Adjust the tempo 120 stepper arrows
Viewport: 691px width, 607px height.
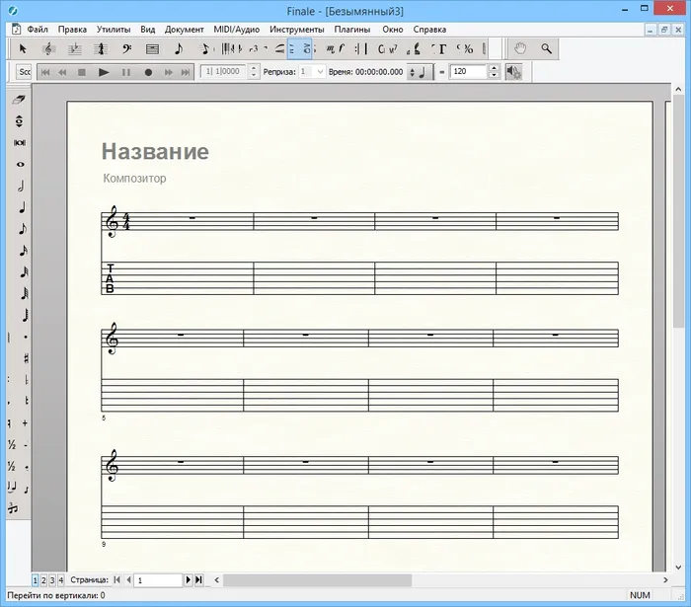pyautogui.click(x=494, y=71)
